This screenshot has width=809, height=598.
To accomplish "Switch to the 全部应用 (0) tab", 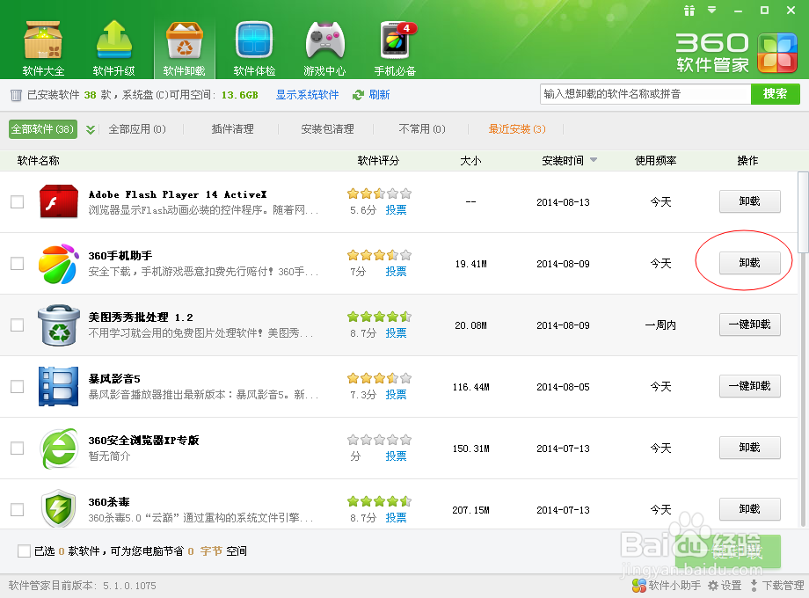I will [137, 129].
